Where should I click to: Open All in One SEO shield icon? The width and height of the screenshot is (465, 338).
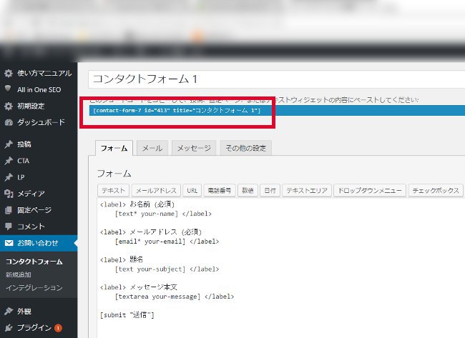(8, 89)
